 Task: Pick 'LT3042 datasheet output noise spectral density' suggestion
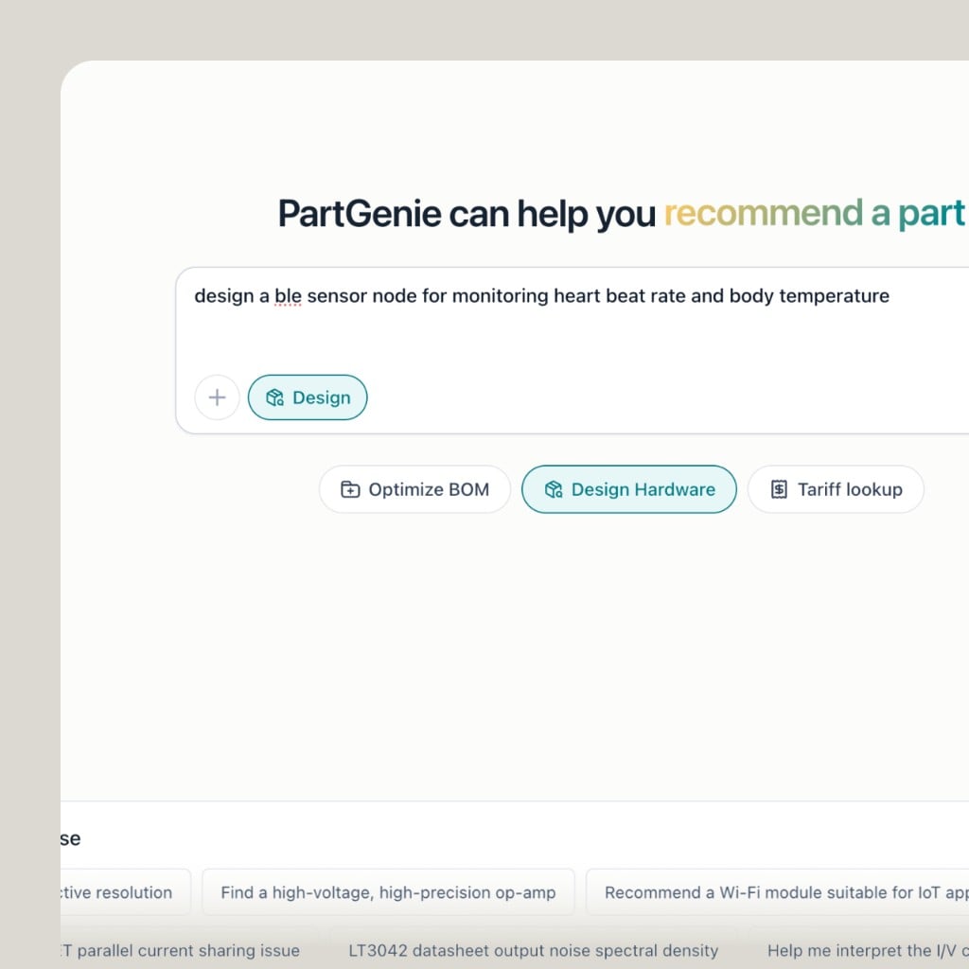(x=534, y=950)
